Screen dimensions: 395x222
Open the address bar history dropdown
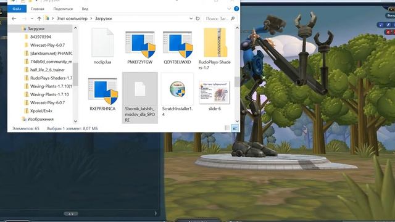click(191, 18)
